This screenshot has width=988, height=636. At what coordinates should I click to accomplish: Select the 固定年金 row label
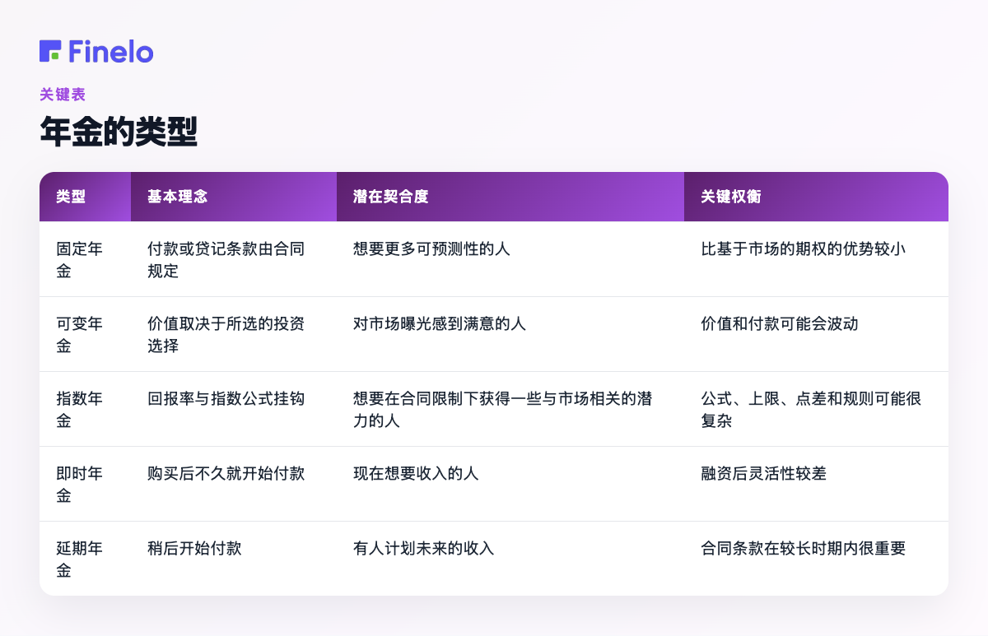[79, 259]
